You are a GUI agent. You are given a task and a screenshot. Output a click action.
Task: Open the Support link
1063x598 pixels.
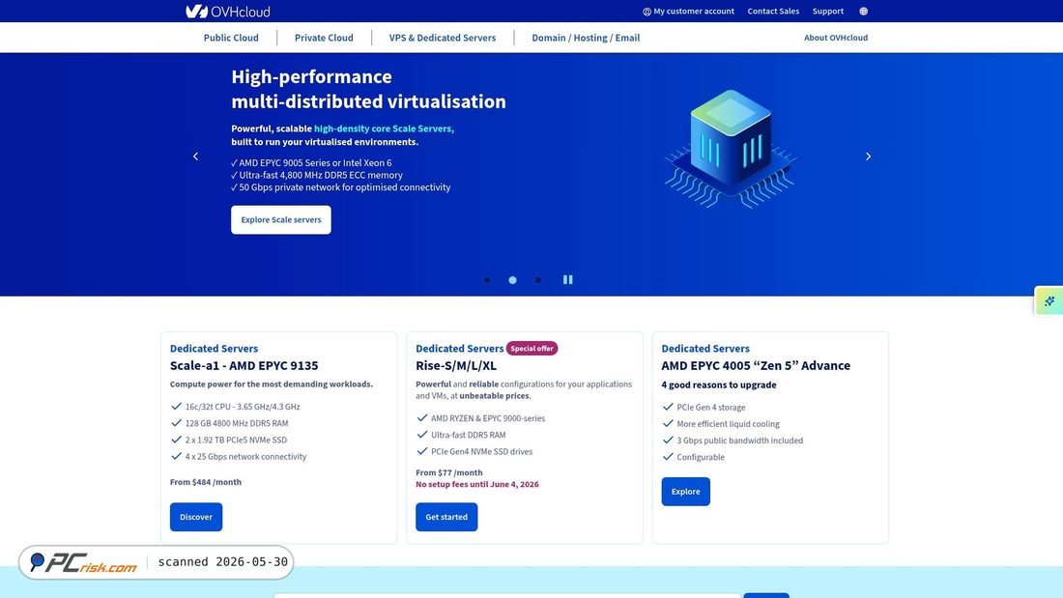click(828, 12)
